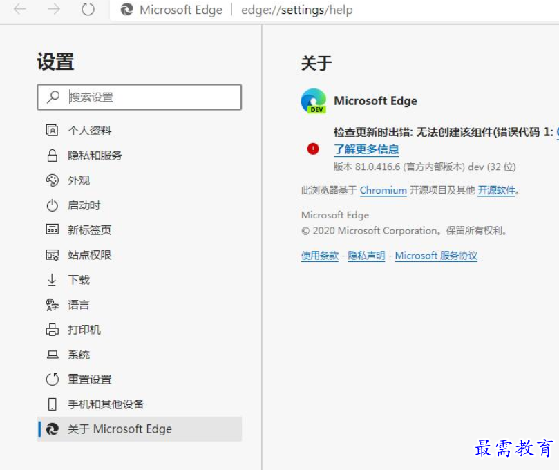Click the 检查更新时出错 error message

pyautogui.click(x=444, y=132)
